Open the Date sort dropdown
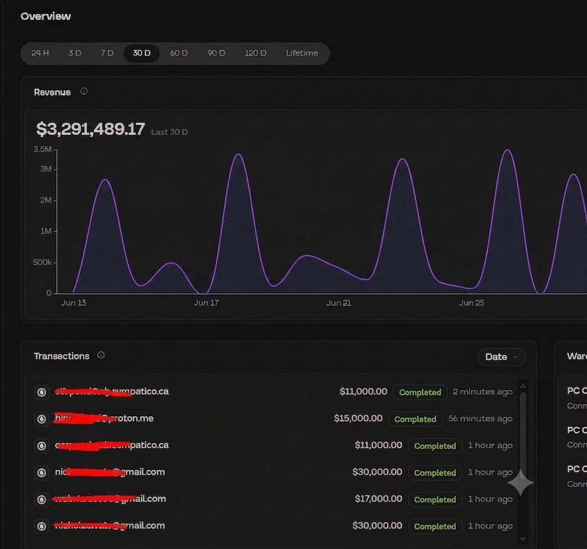The width and height of the screenshot is (587, 549). tap(502, 356)
